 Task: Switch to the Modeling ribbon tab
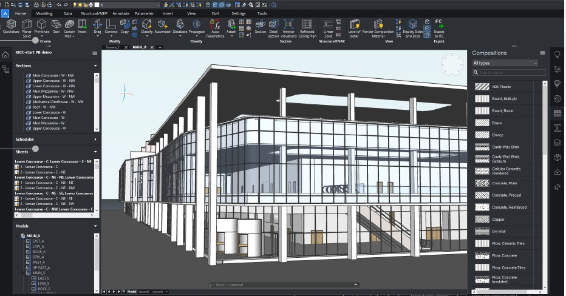pyautogui.click(x=44, y=13)
